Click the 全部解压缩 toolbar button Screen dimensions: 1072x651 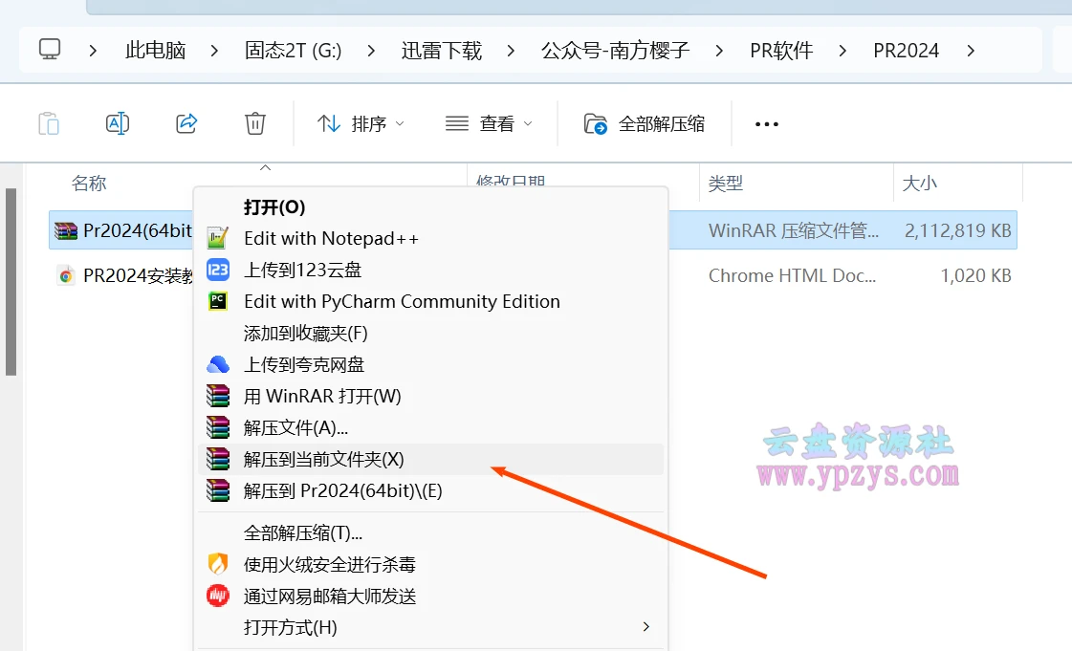tap(645, 123)
